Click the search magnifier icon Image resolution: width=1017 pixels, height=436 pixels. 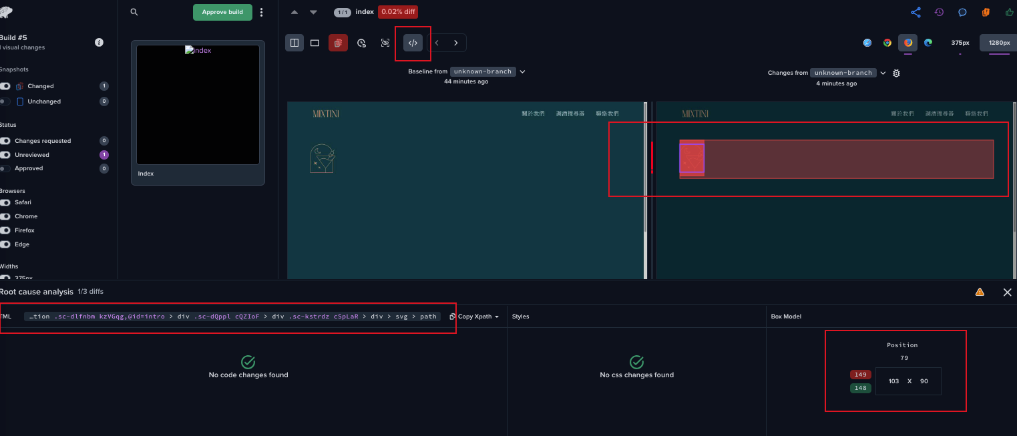pyautogui.click(x=134, y=12)
